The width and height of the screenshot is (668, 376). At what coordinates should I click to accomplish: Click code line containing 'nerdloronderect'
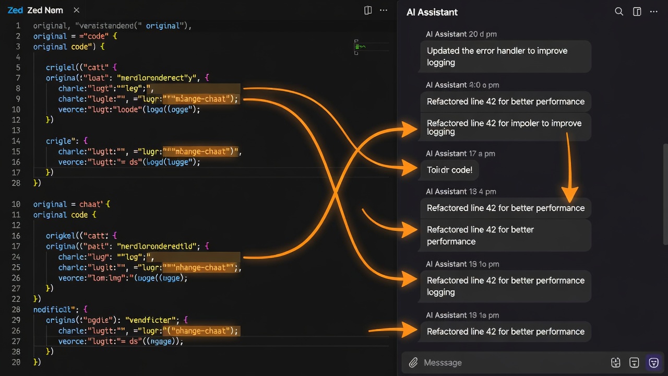point(127,78)
